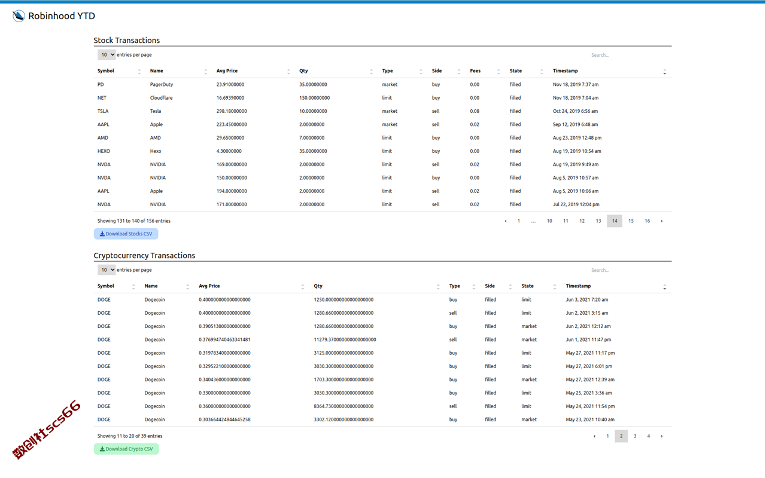Viewport: 766px width, 478px height.
Task: Go to crypto transactions page 3
Action: click(635, 436)
